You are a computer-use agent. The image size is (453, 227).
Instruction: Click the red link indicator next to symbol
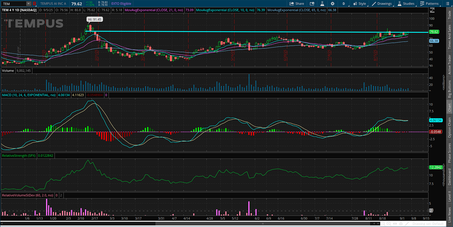[x=34, y=4]
